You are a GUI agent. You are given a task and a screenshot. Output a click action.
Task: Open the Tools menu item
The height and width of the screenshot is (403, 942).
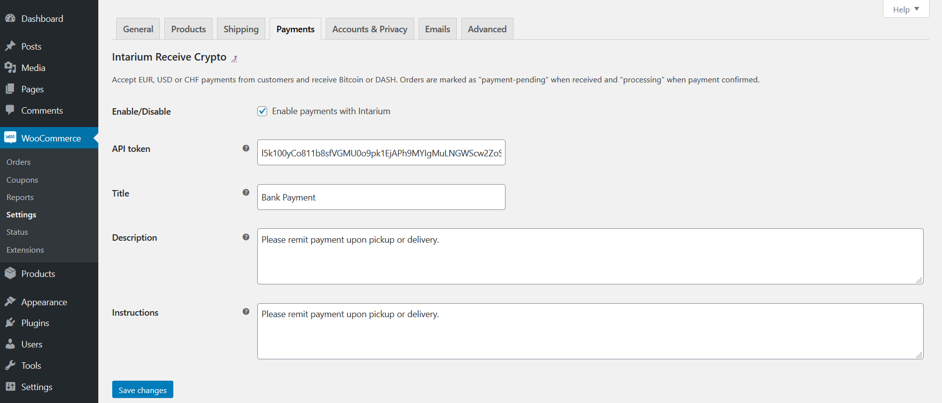pyautogui.click(x=49, y=365)
